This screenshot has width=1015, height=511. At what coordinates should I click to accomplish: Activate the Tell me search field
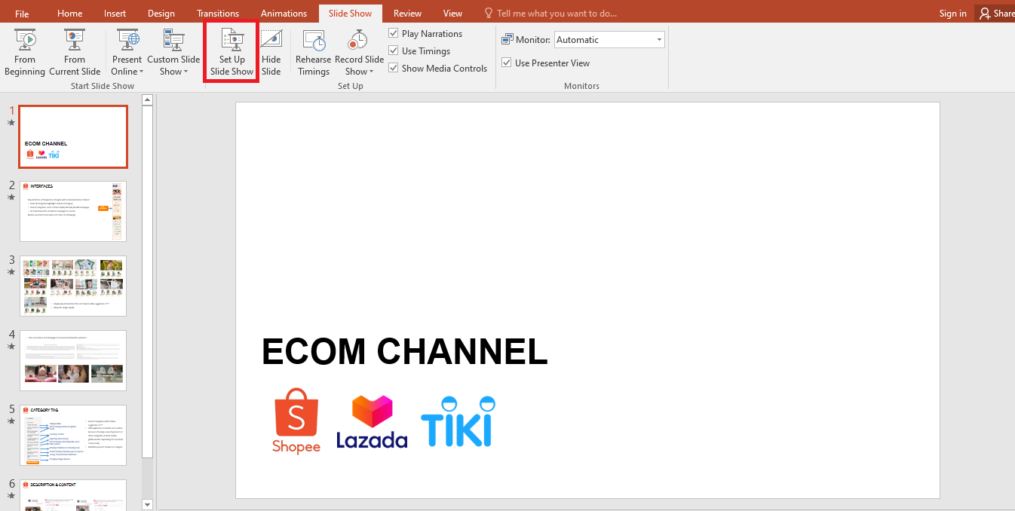click(x=556, y=12)
